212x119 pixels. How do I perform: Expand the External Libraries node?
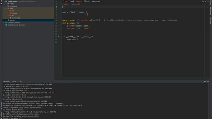pos(4,22)
